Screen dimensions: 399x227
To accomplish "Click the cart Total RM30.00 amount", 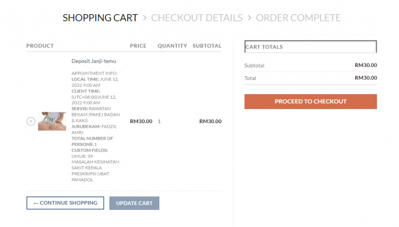I will pos(365,78).
